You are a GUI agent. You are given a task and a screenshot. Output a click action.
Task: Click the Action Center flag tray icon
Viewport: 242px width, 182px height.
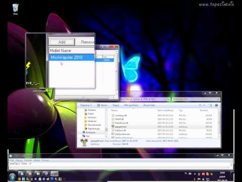click(199, 179)
